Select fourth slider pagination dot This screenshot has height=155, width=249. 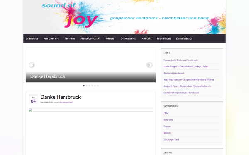pos(92,86)
